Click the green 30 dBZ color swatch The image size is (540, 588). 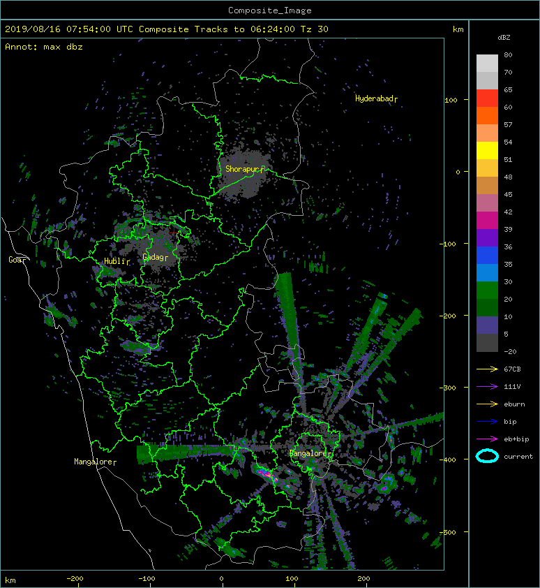tap(487, 291)
